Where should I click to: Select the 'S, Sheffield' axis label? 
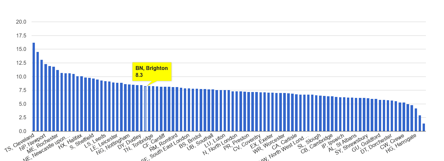pyautogui.click(x=83, y=142)
